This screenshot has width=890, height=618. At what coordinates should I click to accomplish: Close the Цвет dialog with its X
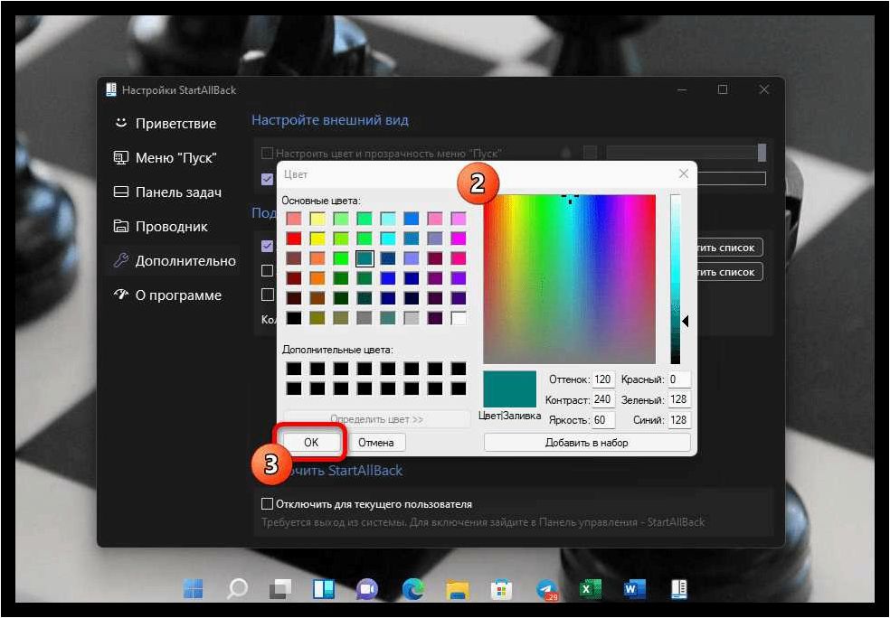point(684,173)
